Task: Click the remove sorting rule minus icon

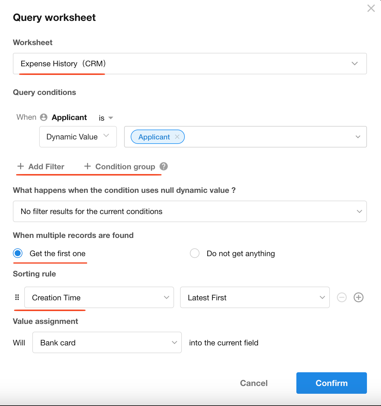Action: click(342, 297)
